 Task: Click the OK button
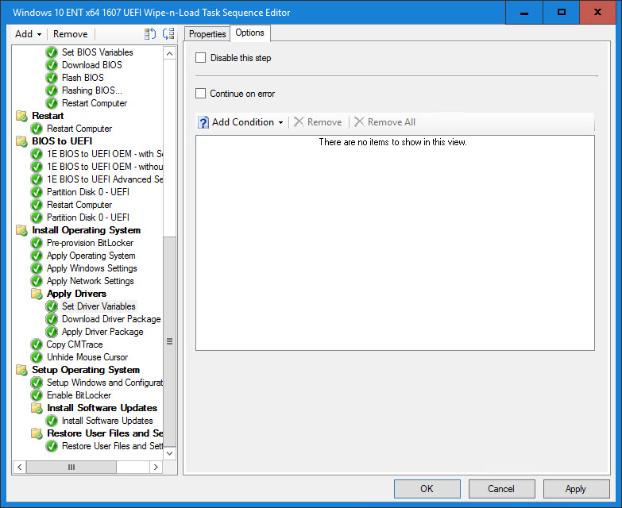[x=427, y=489]
